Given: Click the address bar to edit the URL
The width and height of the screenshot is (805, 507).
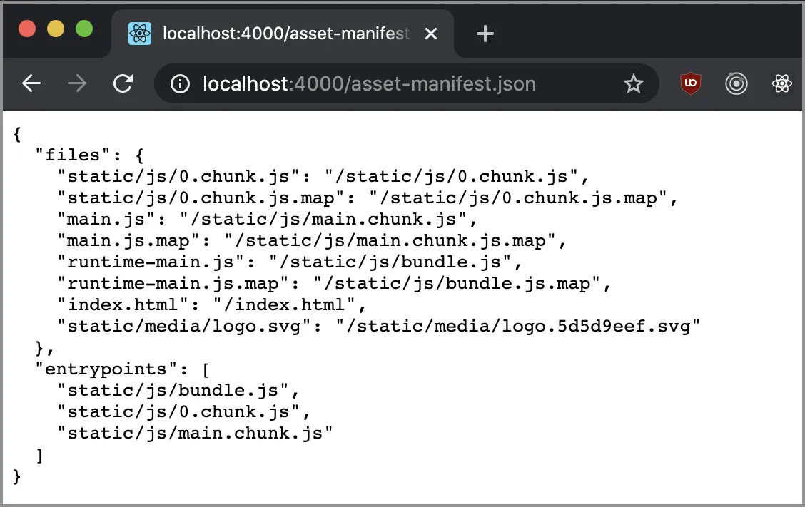Looking at the screenshot, I should [393, 83].
